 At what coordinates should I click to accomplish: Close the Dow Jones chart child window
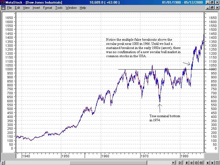pyautogui.click(x=217, y=8)
